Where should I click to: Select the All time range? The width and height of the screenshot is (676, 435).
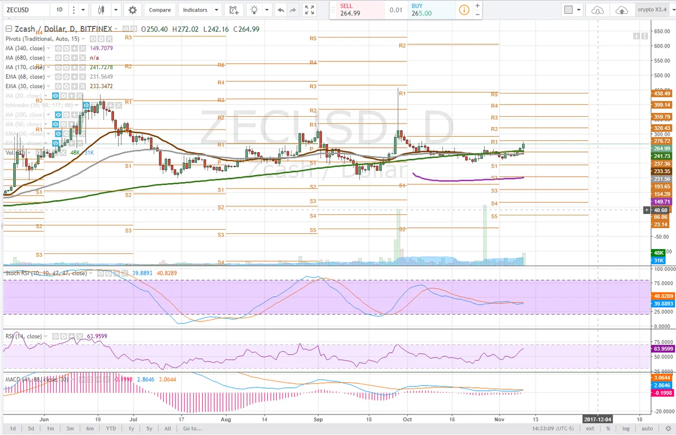coord(167,429)
